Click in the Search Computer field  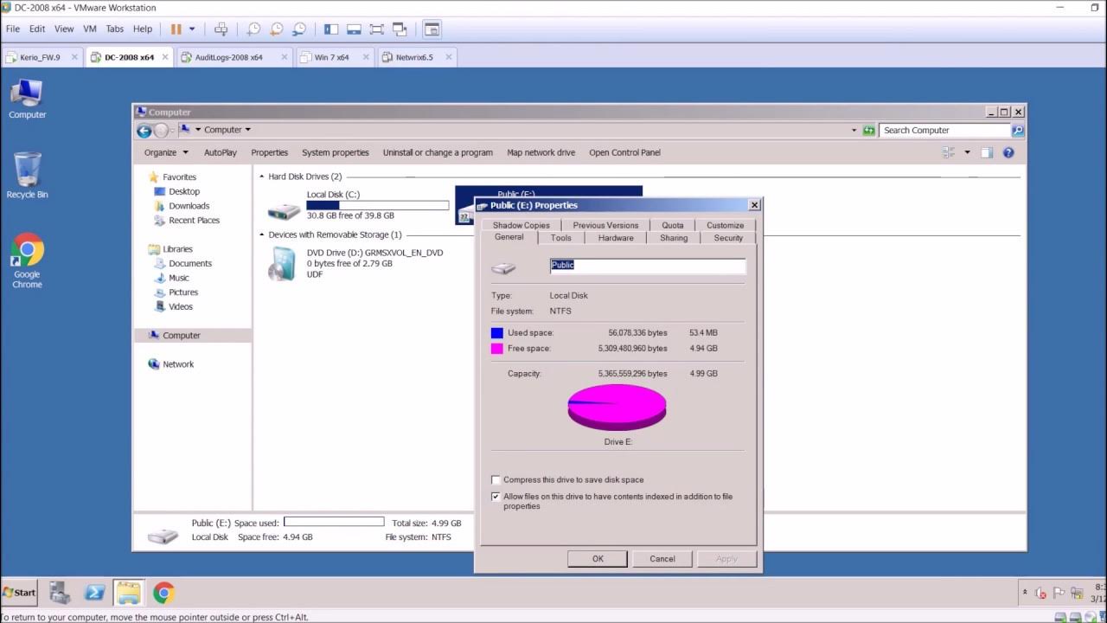944,130
